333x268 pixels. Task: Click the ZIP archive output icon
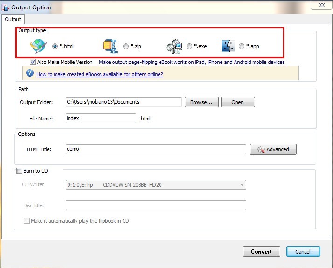point(110,46)
